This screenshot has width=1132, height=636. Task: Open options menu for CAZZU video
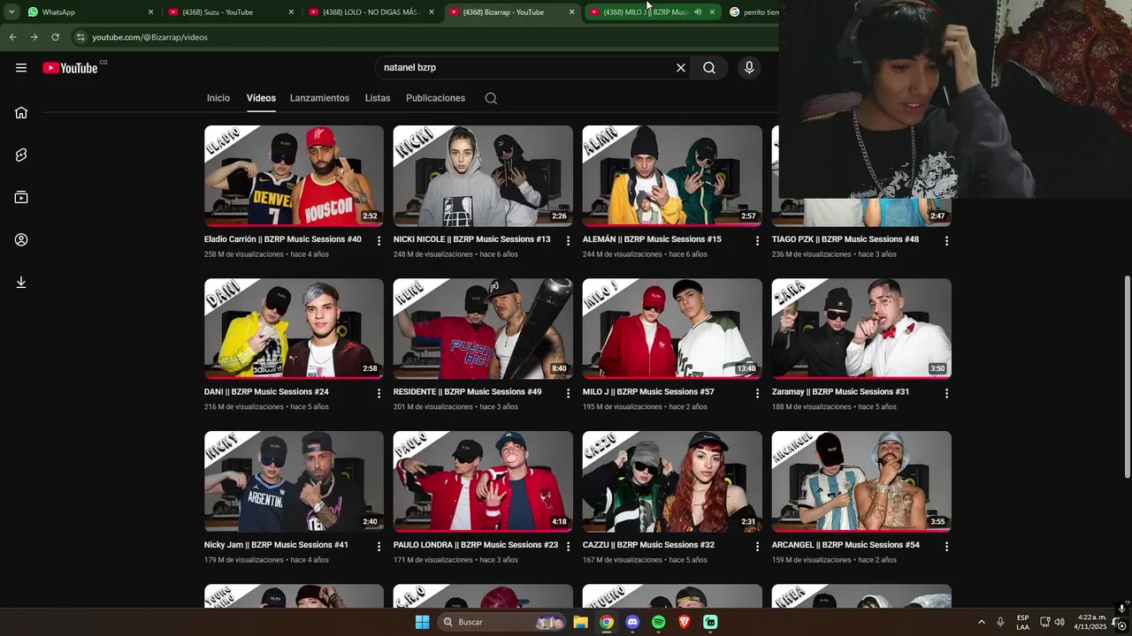pyautogui.click(x=757, y=546)
